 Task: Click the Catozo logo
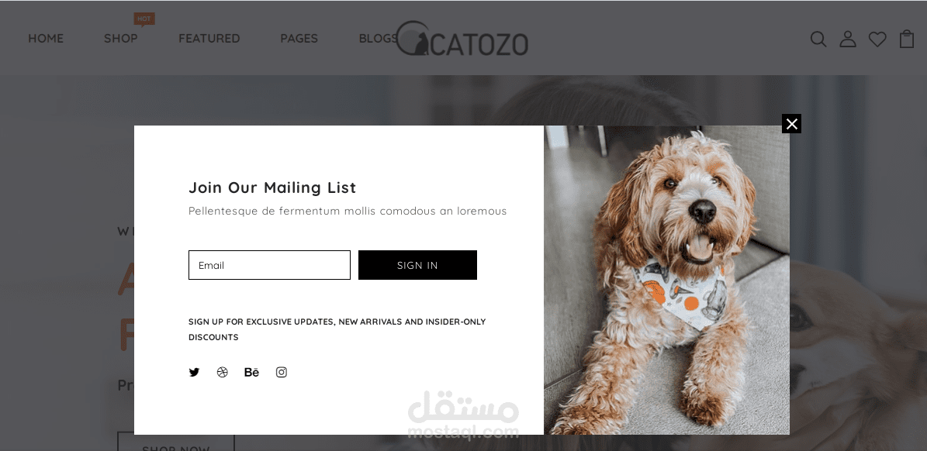click(x=462, y=39)
